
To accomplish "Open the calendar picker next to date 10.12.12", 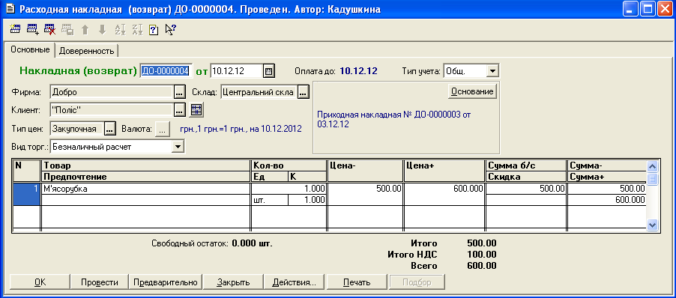I will click(x=268, y=71).
